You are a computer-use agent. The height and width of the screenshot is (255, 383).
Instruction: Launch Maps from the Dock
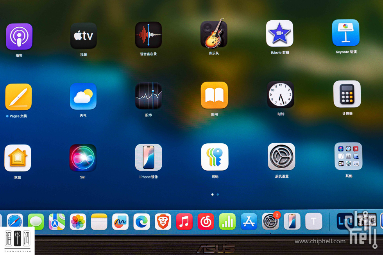tap(57, 222)
